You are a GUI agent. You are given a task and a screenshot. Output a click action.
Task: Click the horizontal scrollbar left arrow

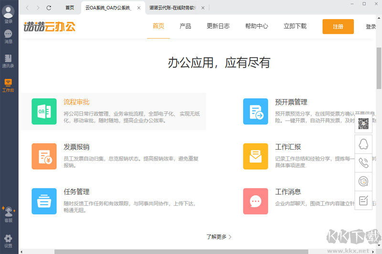[22, 251]
